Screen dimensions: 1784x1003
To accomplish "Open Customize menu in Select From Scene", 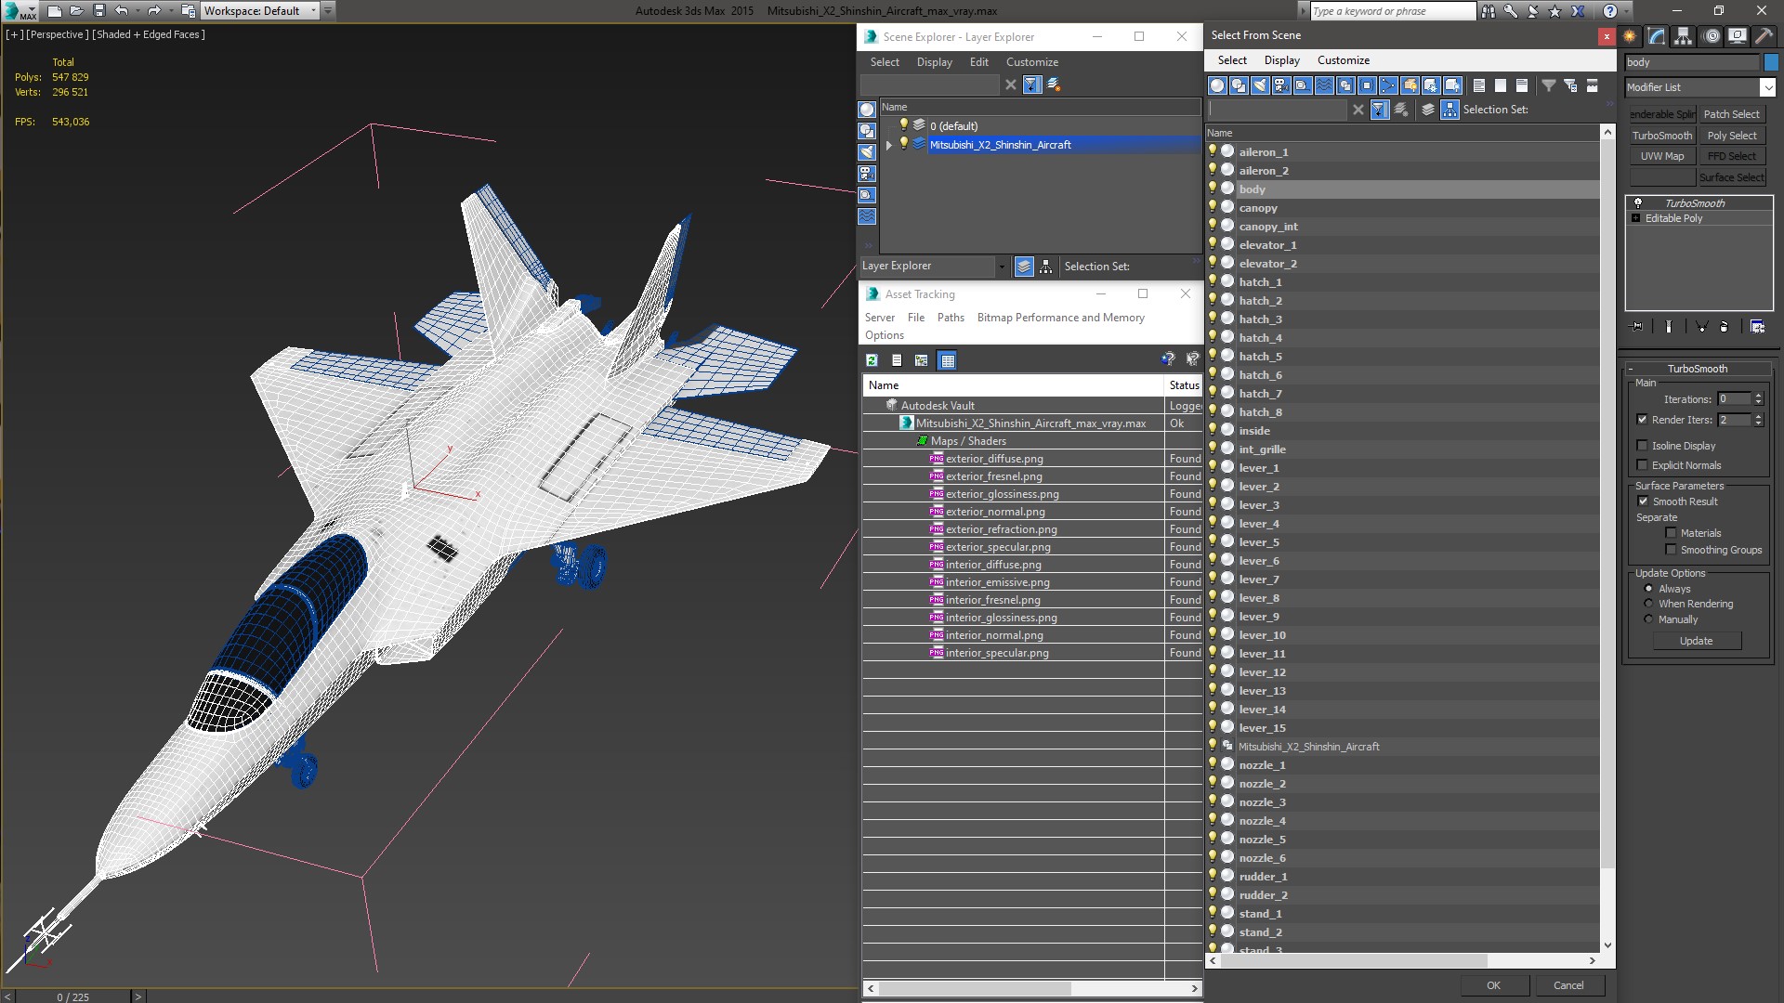I will 1343,60.
